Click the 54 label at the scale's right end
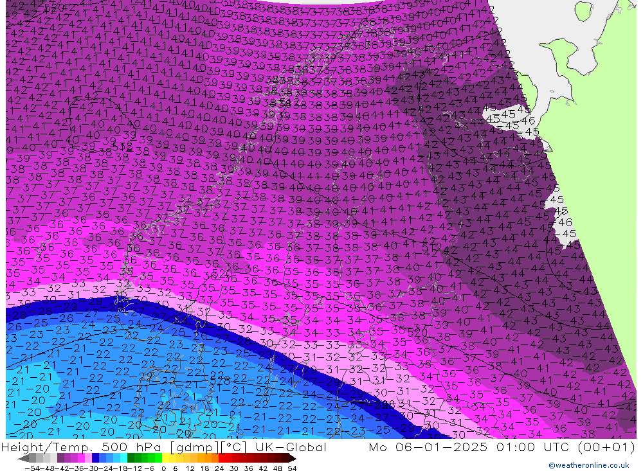The image size is (643, 471). click(x=292, y=468)
